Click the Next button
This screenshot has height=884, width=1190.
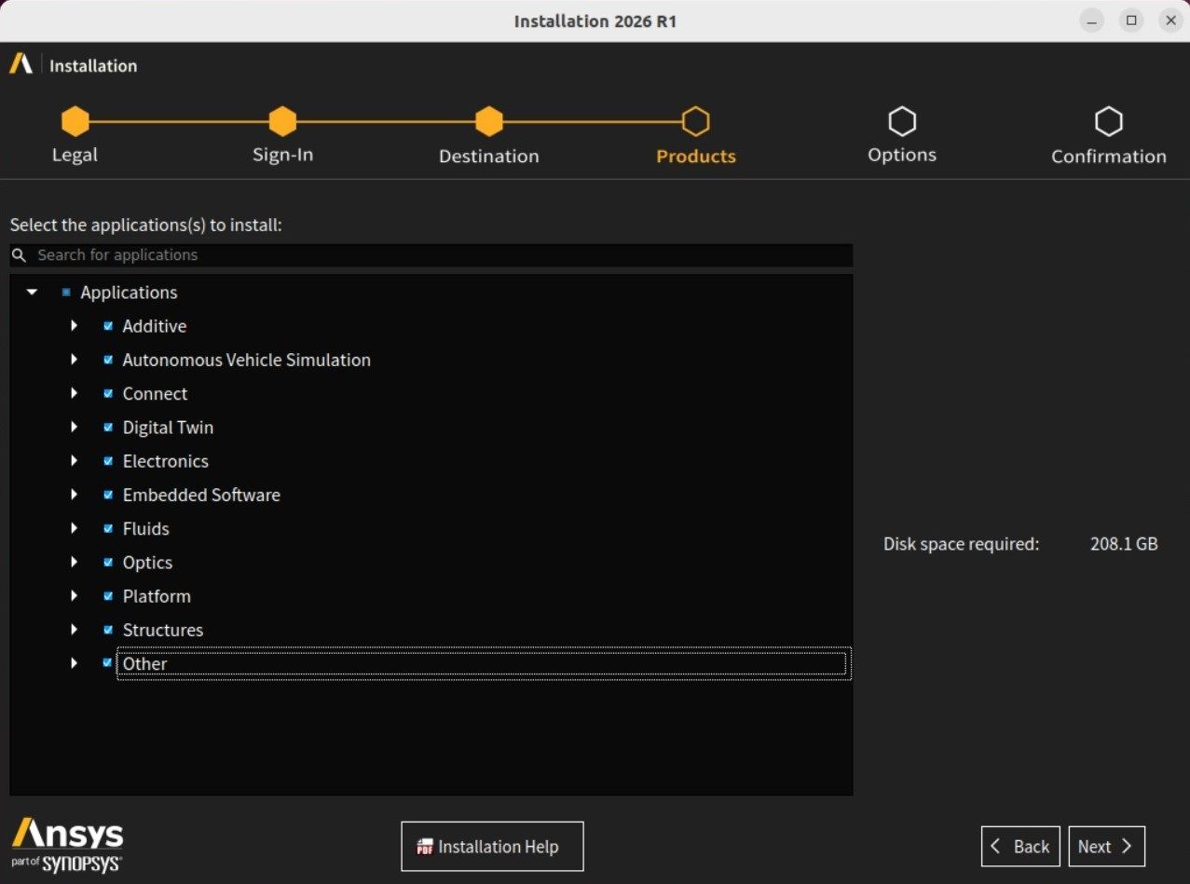pyautogui.click(x=1106, y=847)
